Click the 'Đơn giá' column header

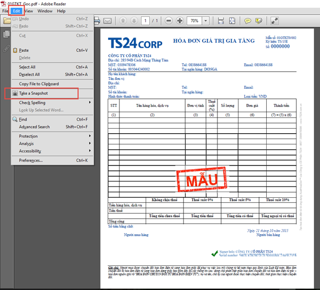[x=252, y=106]
